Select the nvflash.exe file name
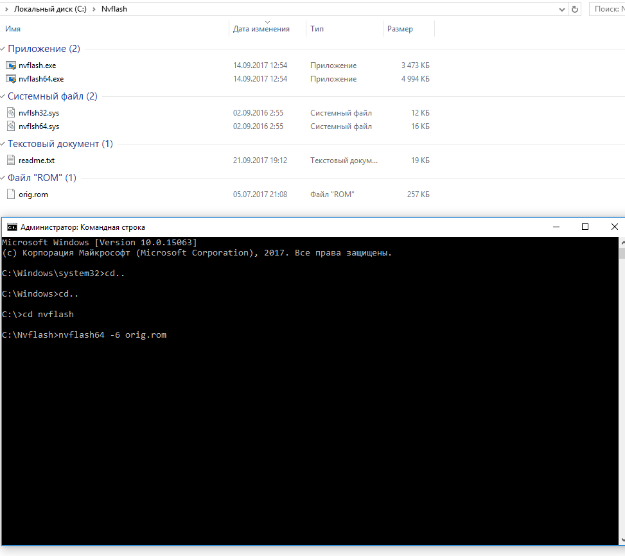 pos(37,65)
